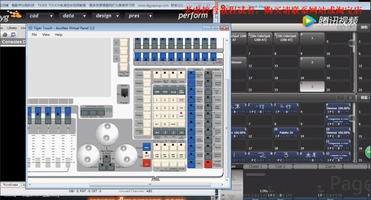Toggle the Gobo 2 attribute button
This screenshot has height=200, width=371.
208,123
